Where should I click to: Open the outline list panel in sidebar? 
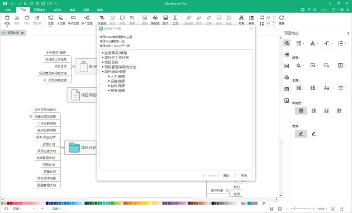tap(287, 54)
